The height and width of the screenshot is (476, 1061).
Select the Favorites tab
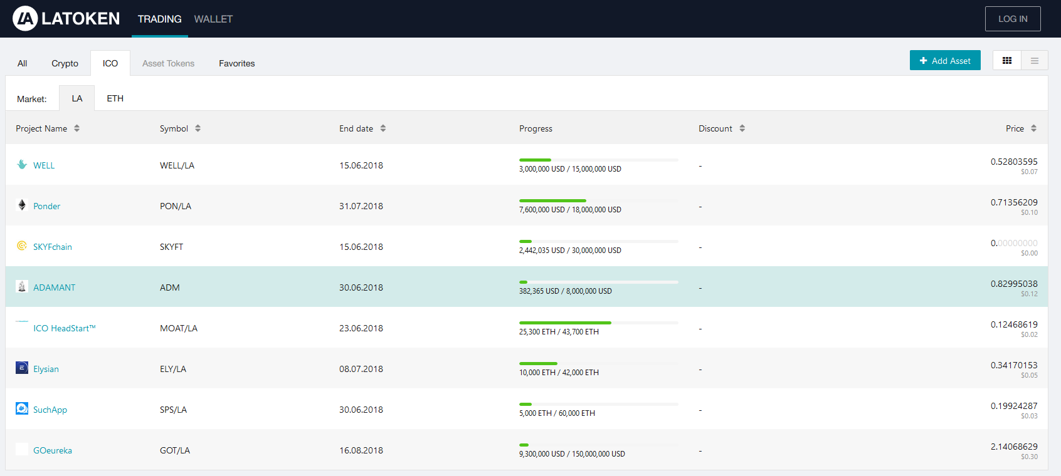pyautogui.click(x=237, y=63)
